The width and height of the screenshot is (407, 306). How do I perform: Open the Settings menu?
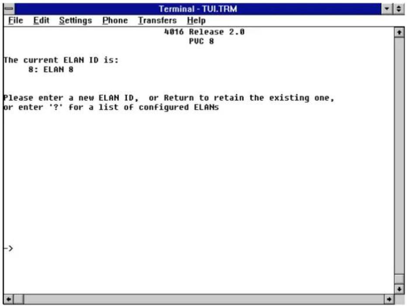tap(75, 20)
